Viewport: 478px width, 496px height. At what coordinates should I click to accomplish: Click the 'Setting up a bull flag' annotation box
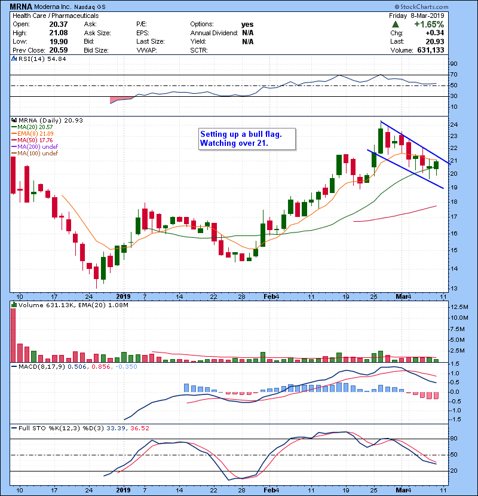(x=247, y=139)
